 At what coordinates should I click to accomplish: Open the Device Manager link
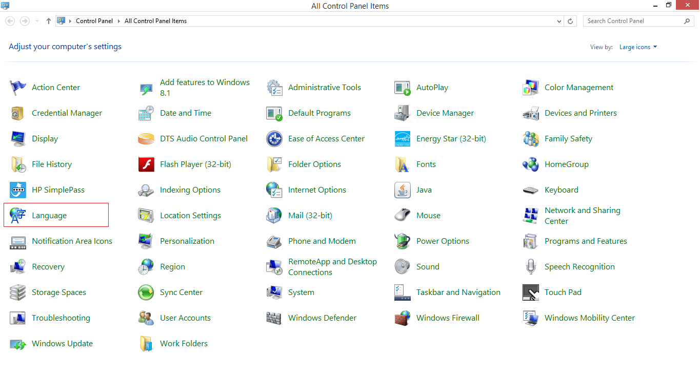coord(445,113)
